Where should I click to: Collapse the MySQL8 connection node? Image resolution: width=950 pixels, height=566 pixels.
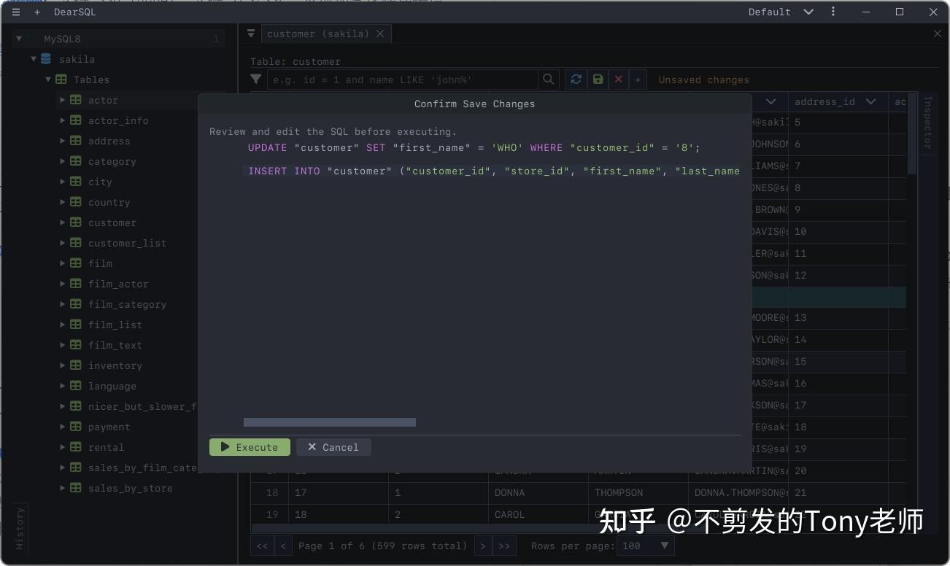click(x=19, y=39)
